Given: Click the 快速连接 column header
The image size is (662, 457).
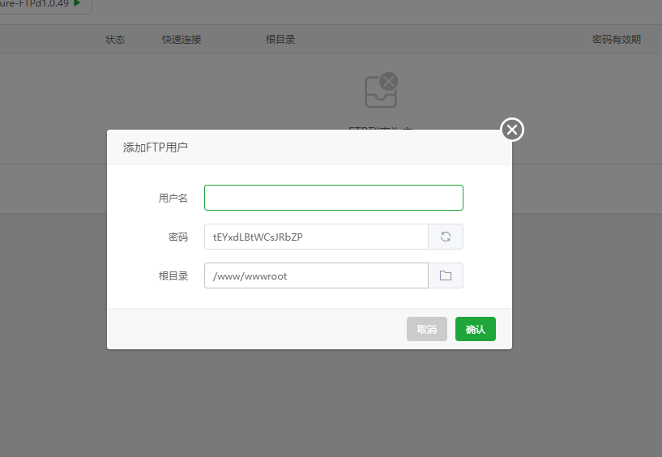Looking at the screenshot, I should [x=182, y=40].
